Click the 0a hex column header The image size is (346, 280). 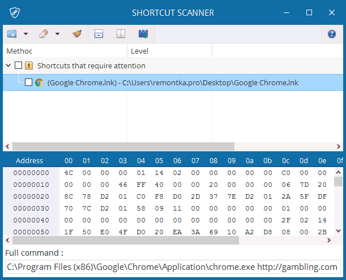click(x=250, y=161)
